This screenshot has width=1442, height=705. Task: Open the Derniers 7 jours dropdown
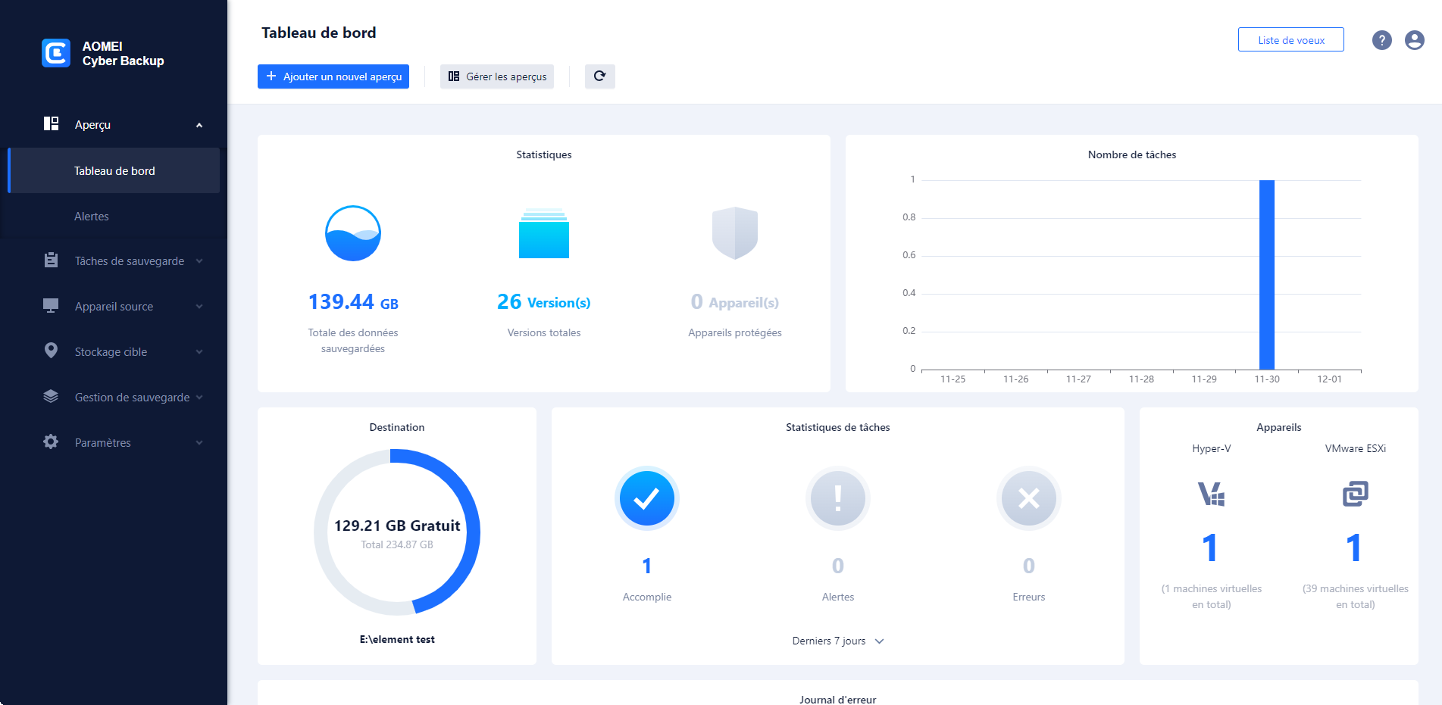pyautogui.click(x=837, y=641)
